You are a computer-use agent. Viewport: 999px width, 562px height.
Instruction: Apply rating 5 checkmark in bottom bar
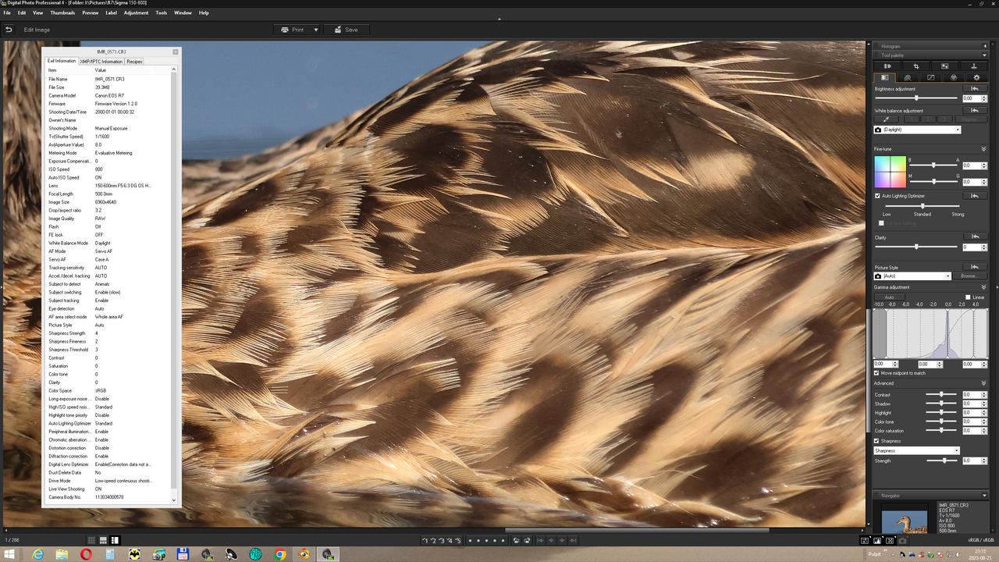click(458, 540)
